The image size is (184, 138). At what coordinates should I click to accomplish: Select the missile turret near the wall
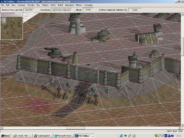(x=54, y=53)
